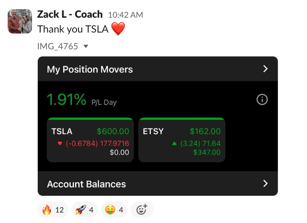
Task: Click the 10:42 AM message timestamp
Action: (x=122, y=15)
